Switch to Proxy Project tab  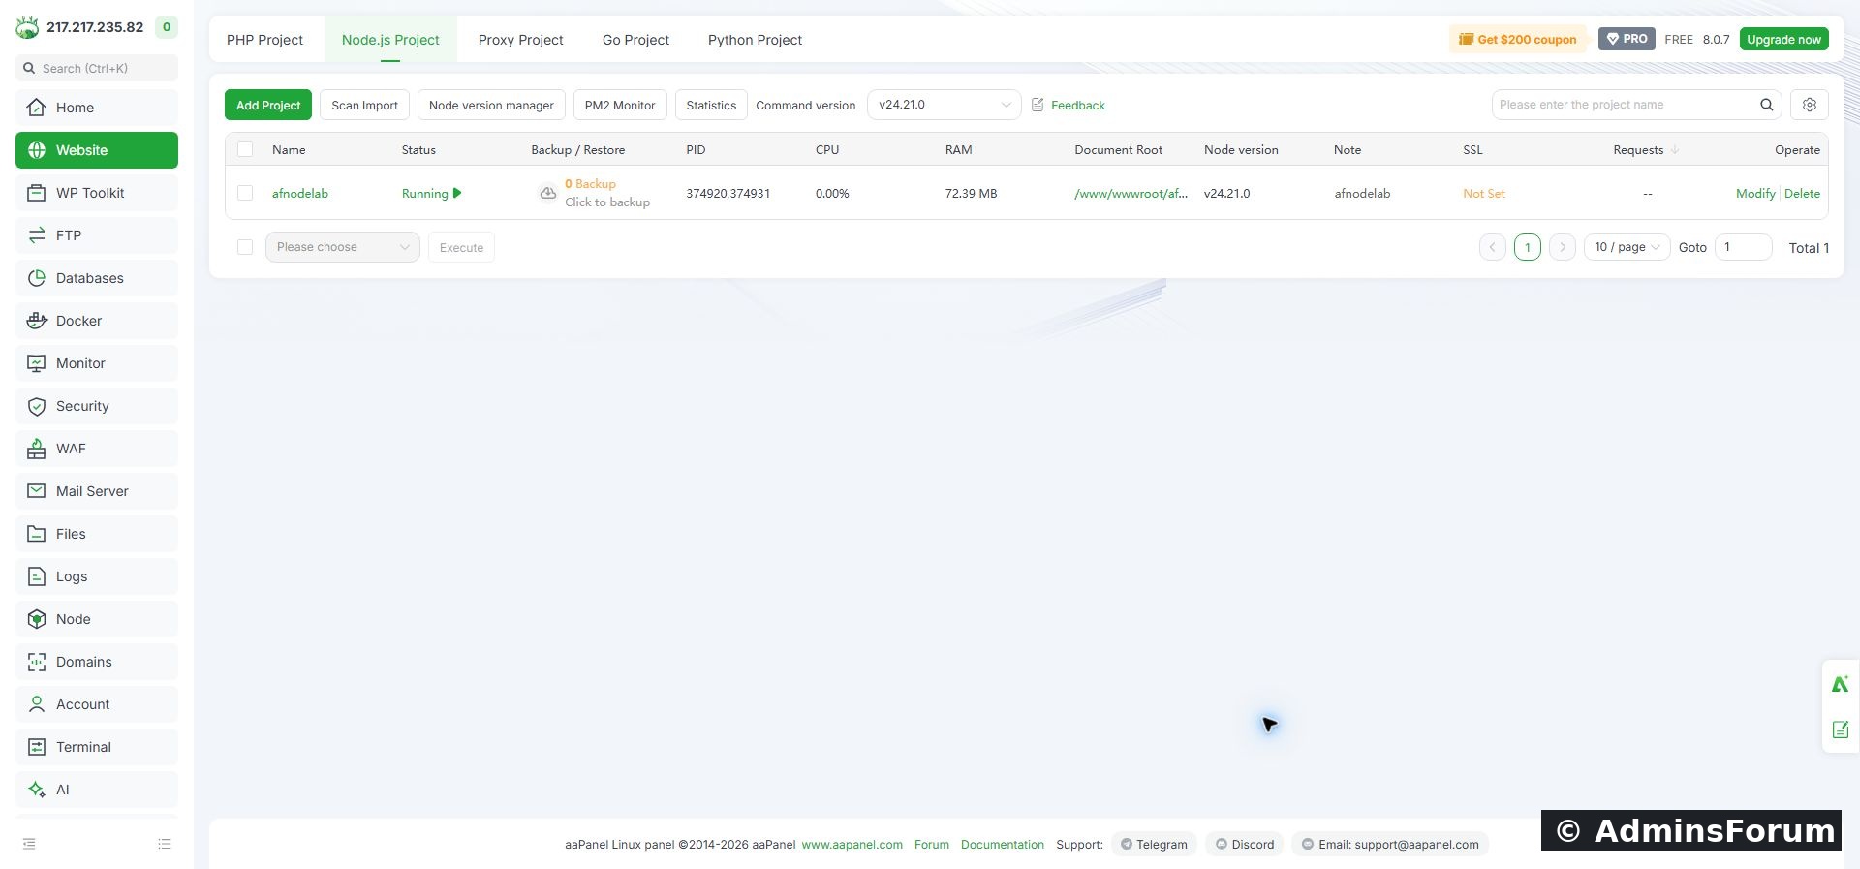[520, 40]
